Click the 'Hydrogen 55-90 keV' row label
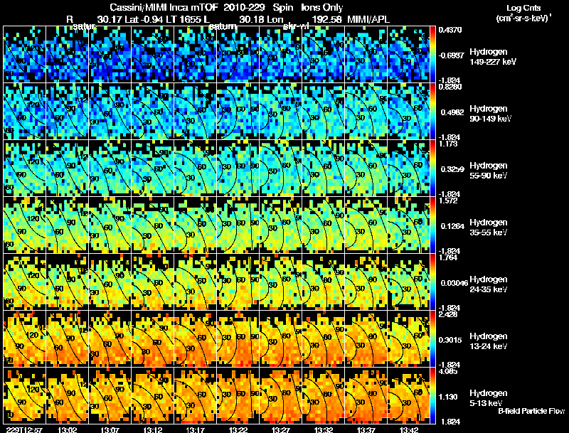 coord(489,171)
